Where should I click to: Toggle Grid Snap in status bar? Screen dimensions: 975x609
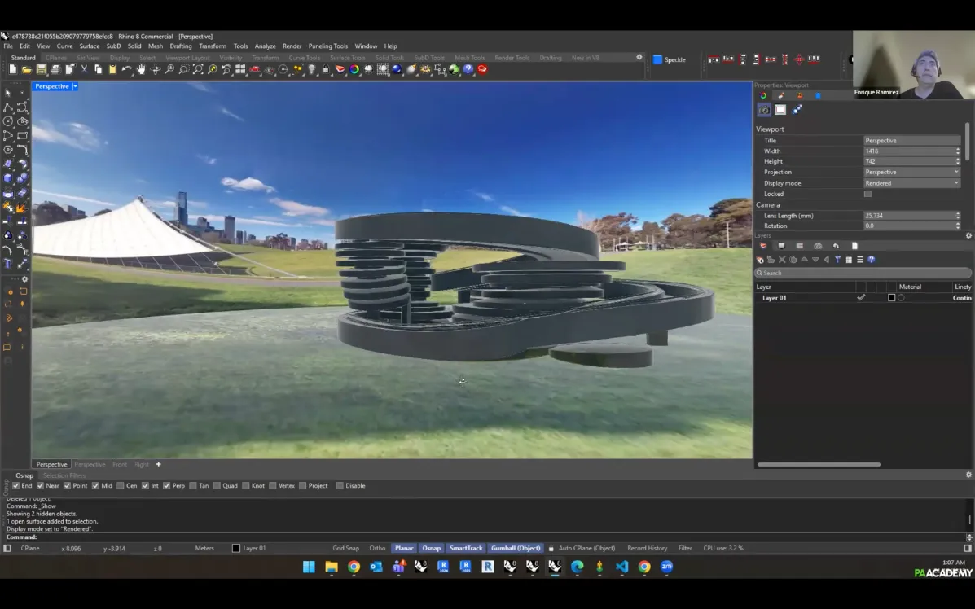click(345, 549)
